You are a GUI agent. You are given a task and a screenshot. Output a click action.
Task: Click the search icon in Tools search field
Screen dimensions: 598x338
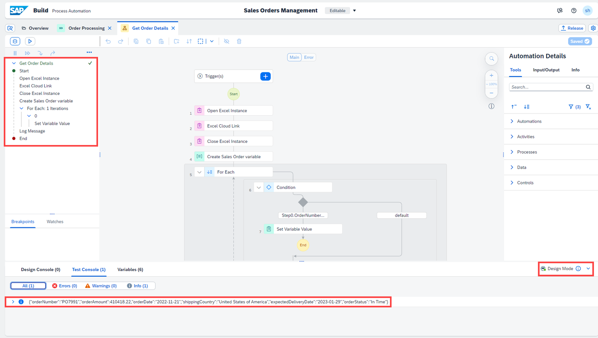(588, 87)
